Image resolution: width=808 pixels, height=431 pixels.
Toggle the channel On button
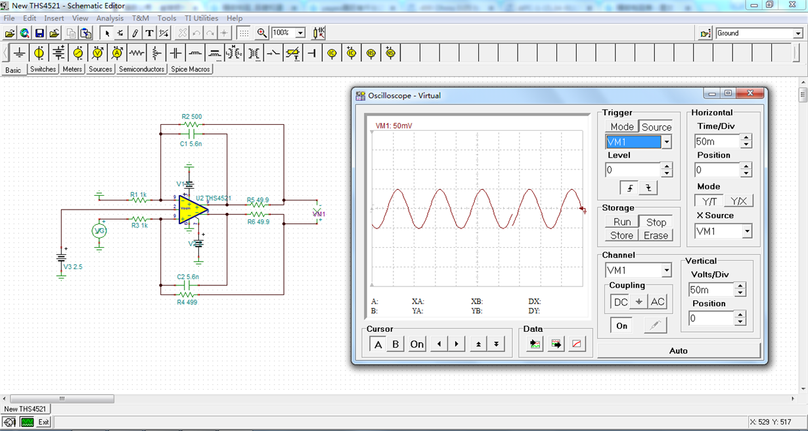[x=621, y=326]
